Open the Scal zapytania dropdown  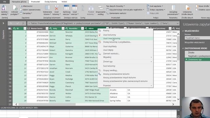(155, 6)
